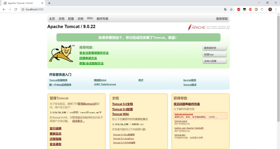Open the translate page icon
The height and width of the screenshot is (149, 280).
225,10
